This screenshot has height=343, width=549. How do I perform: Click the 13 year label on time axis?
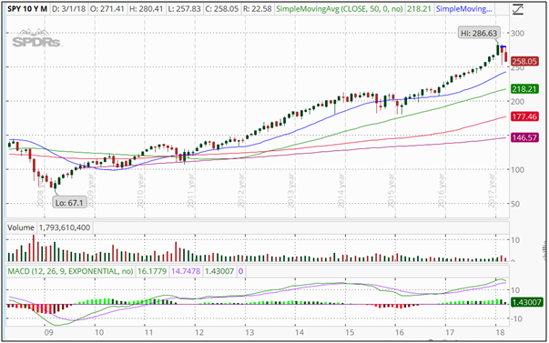249,332
